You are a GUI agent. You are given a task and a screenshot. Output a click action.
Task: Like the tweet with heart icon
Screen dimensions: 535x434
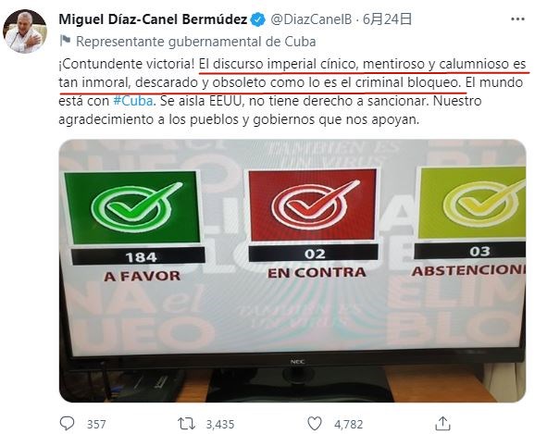(315, 424)
